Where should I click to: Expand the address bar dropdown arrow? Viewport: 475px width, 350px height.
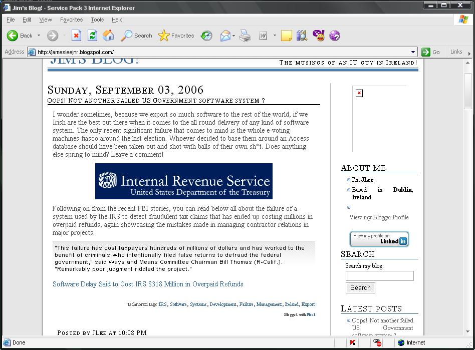pos(413,52)
